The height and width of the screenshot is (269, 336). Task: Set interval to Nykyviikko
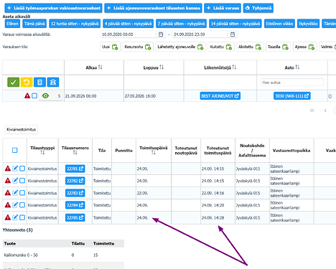click(x=308, y=24)
